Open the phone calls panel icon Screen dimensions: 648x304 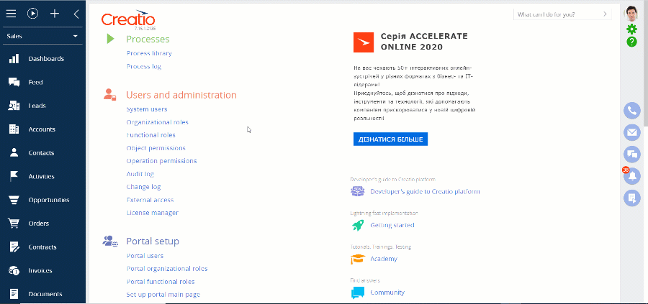[x=631, y=111]
